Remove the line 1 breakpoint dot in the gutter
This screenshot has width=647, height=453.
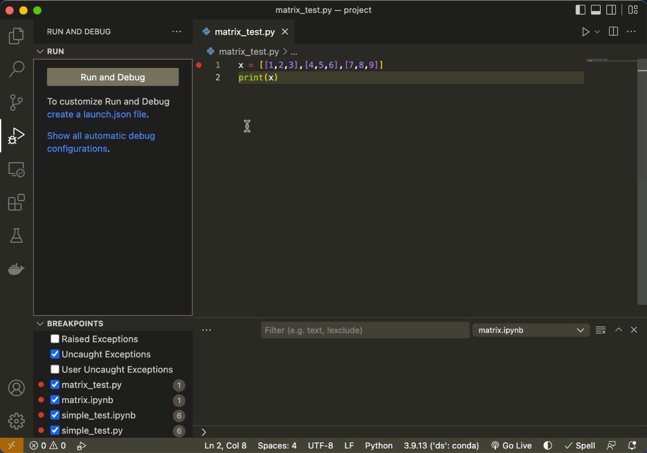tap(199, 65)
